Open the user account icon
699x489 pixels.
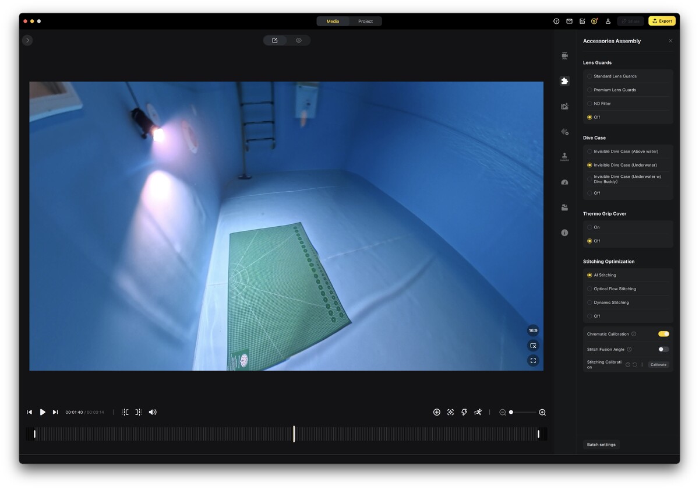pos(608,21)
